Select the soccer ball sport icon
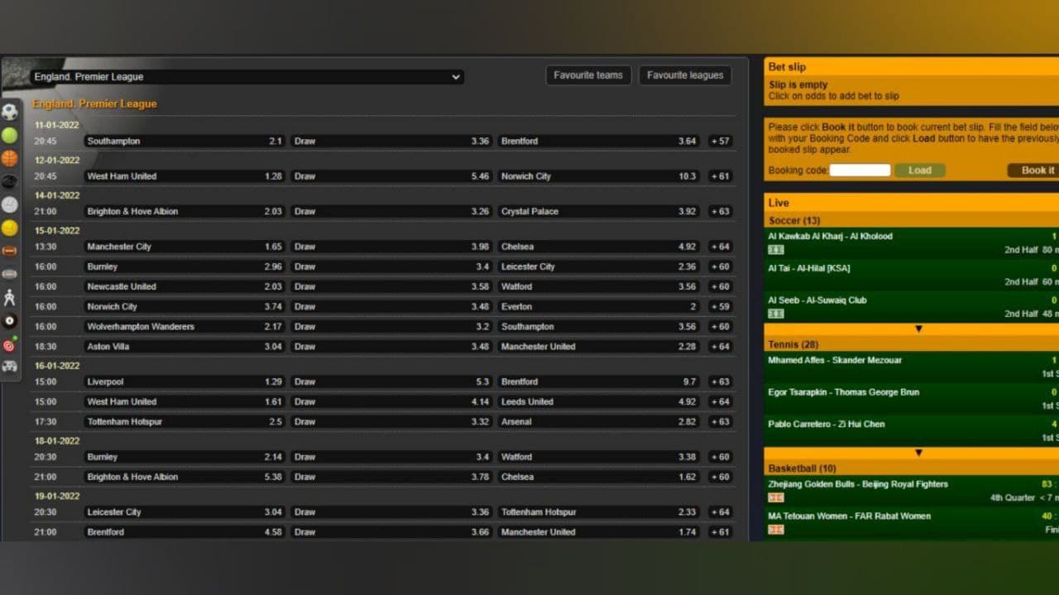This screenshot has height=595, width=1059. 9,112
